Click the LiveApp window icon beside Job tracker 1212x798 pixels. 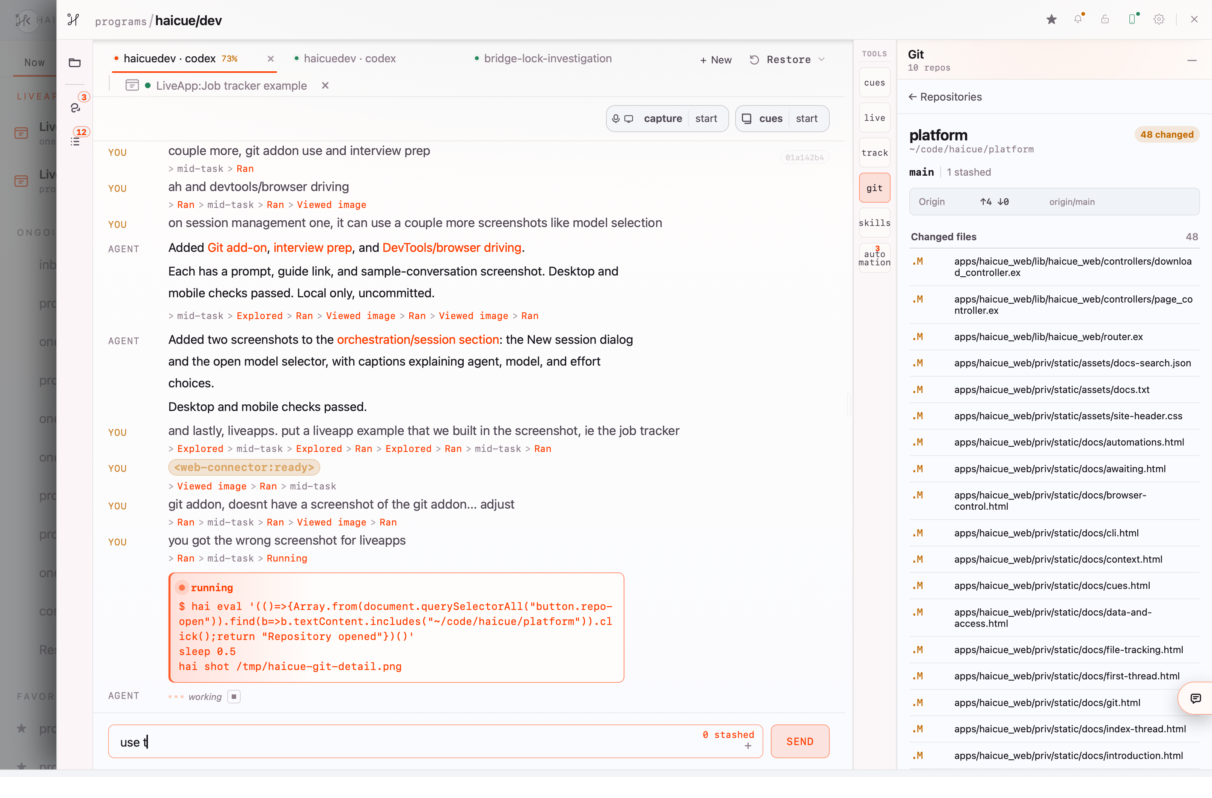133,85
